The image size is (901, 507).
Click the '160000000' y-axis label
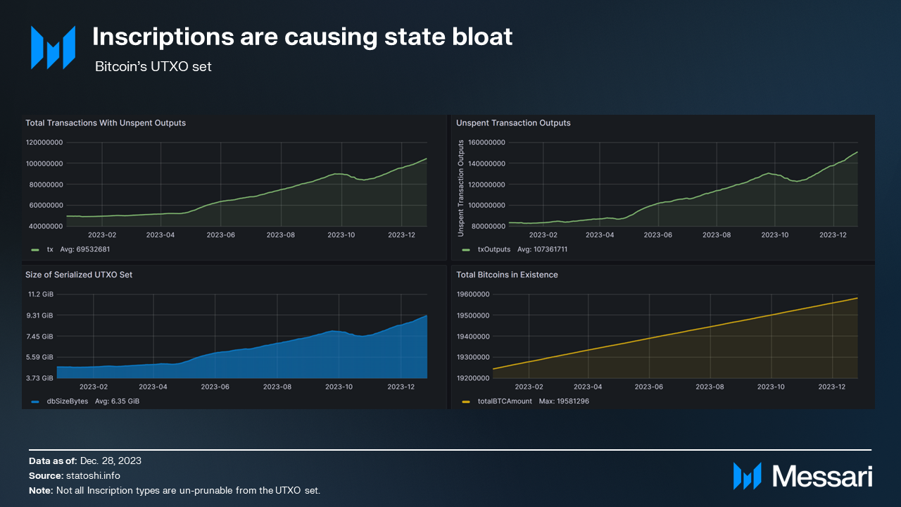[486, 142]
